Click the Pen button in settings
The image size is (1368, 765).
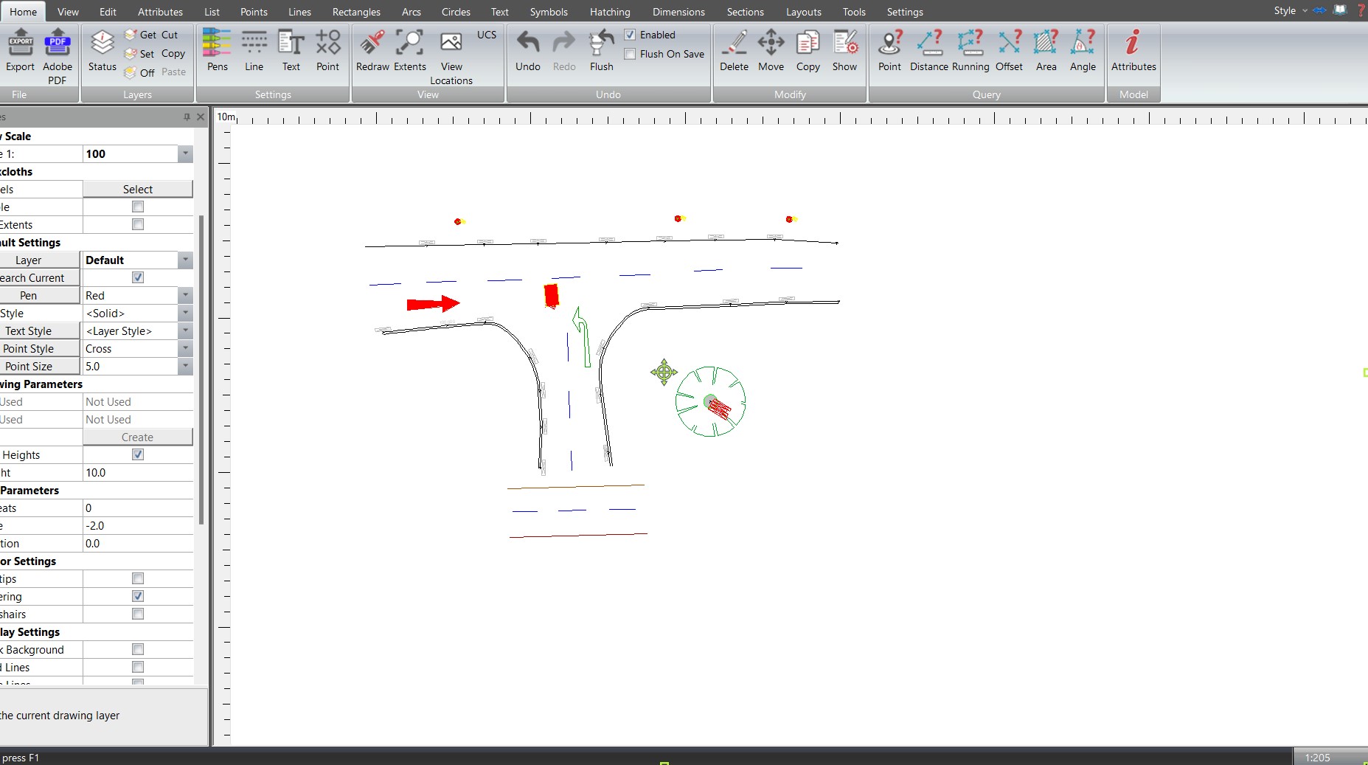point(40,295)
